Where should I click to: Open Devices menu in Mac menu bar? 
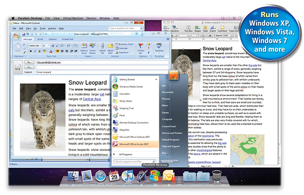pyautogui.click(x=91, y=18)
